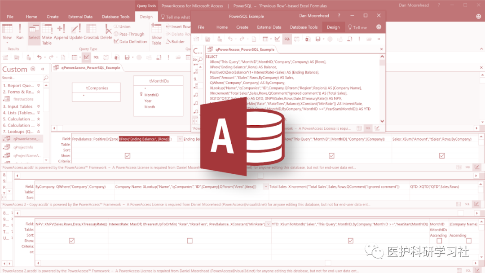This screenshot has width=485, height=273.
Task: Open the Database Tools tab in main window
Action: point(116,17)
